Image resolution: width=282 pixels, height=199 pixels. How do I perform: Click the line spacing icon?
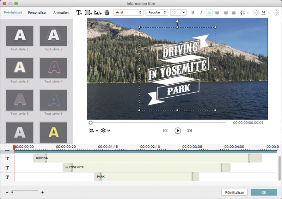pyautogui.click(x=243, y=13)
